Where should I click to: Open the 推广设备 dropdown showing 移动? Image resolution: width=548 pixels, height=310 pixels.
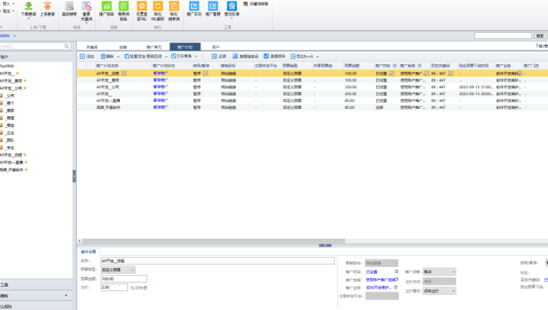pyautogui.click(x=439, y=272)
